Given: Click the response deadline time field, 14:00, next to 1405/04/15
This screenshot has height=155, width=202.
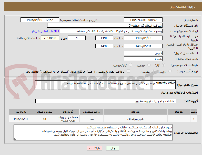Looking at the screenshot, I should point(104,38).
